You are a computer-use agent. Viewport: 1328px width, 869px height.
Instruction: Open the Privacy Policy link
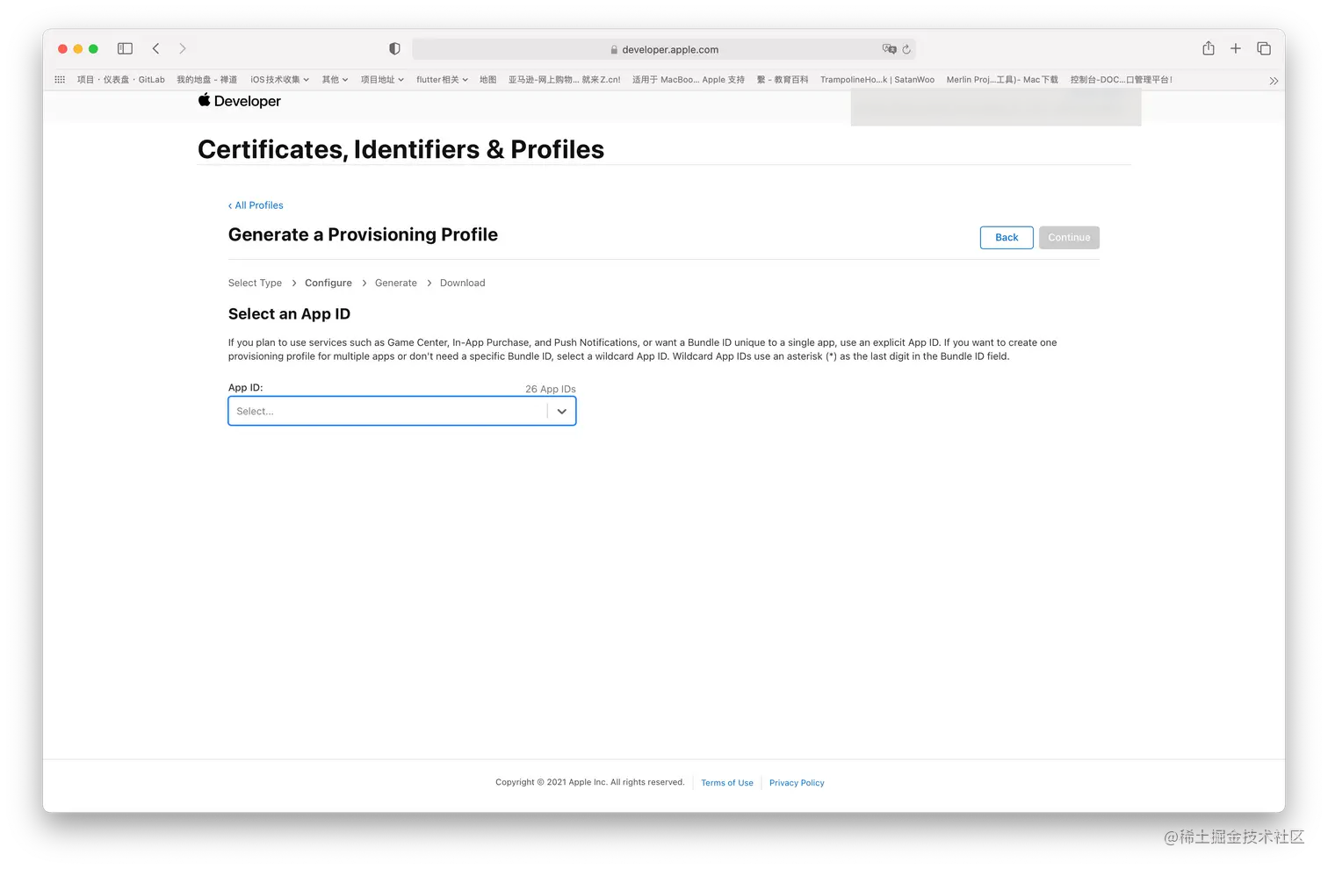pos(797,783)
